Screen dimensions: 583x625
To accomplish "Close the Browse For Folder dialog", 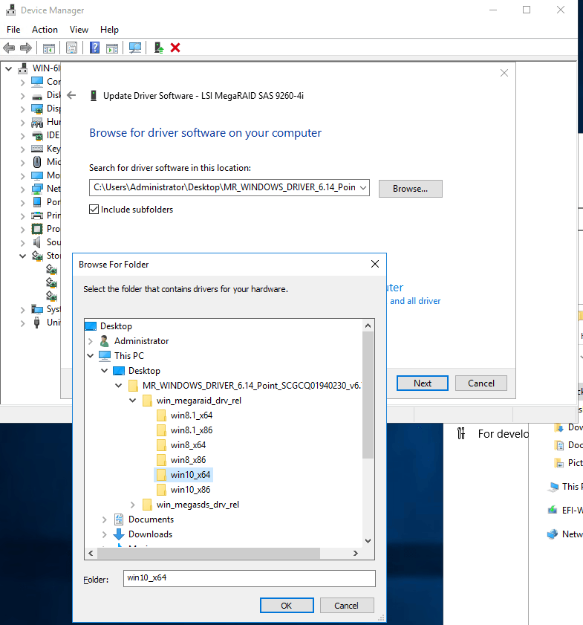I will pyautogui.click(x=375, y=264).
